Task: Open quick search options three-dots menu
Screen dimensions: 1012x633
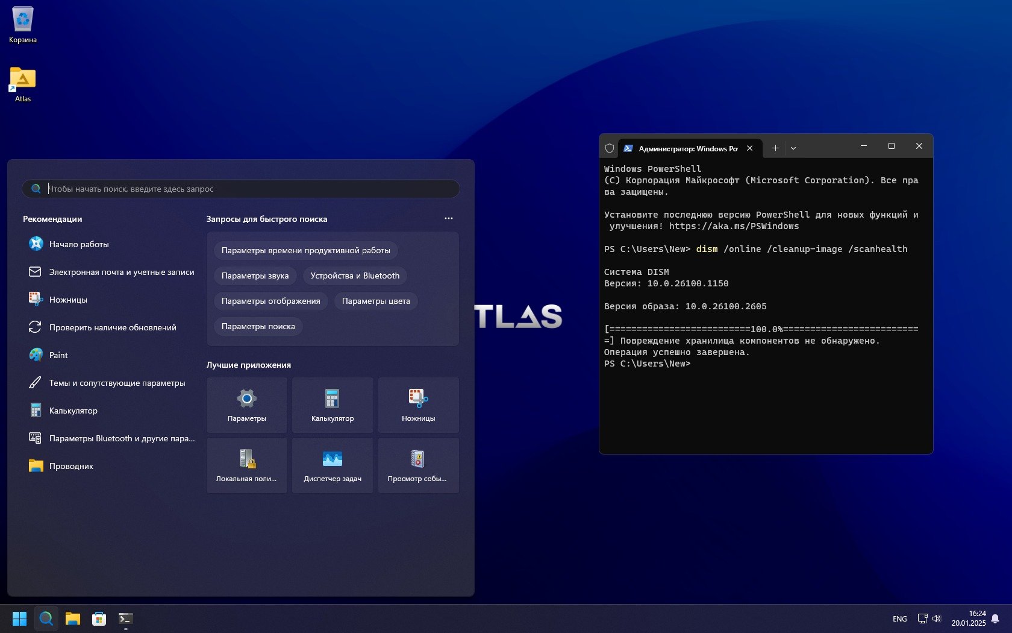Action: (448, 218)
